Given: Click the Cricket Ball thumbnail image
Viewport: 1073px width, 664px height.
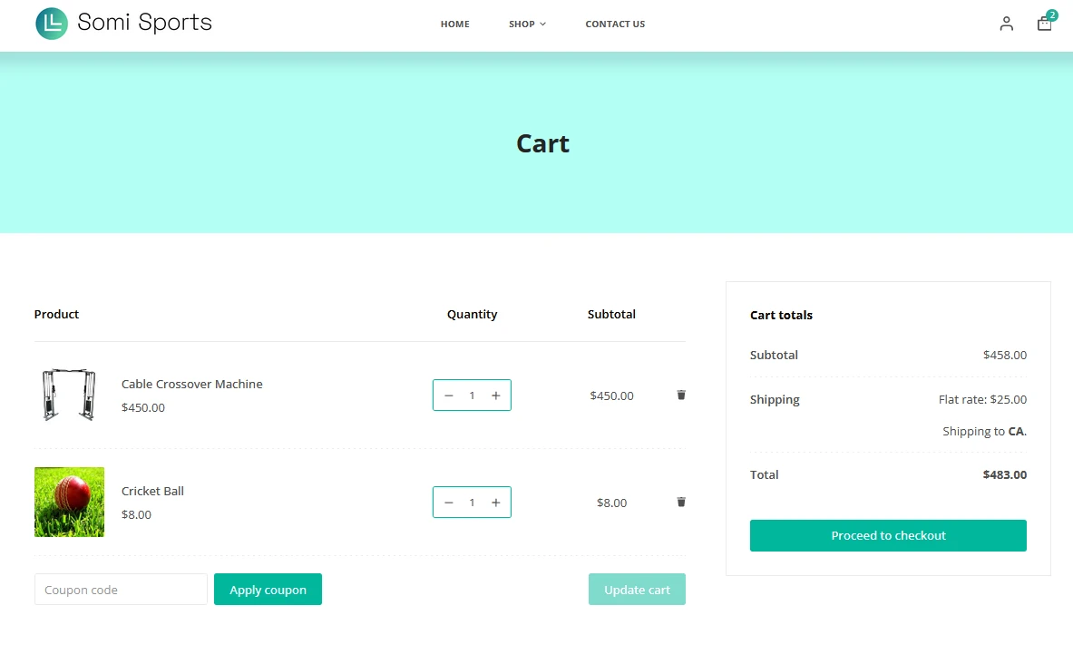Looking at the screenshot, I should (x=69, y=502).
